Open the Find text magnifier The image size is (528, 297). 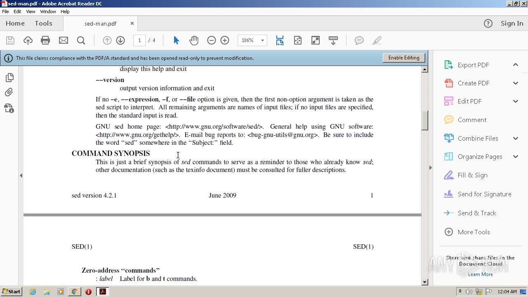click(x=81, y=40)
